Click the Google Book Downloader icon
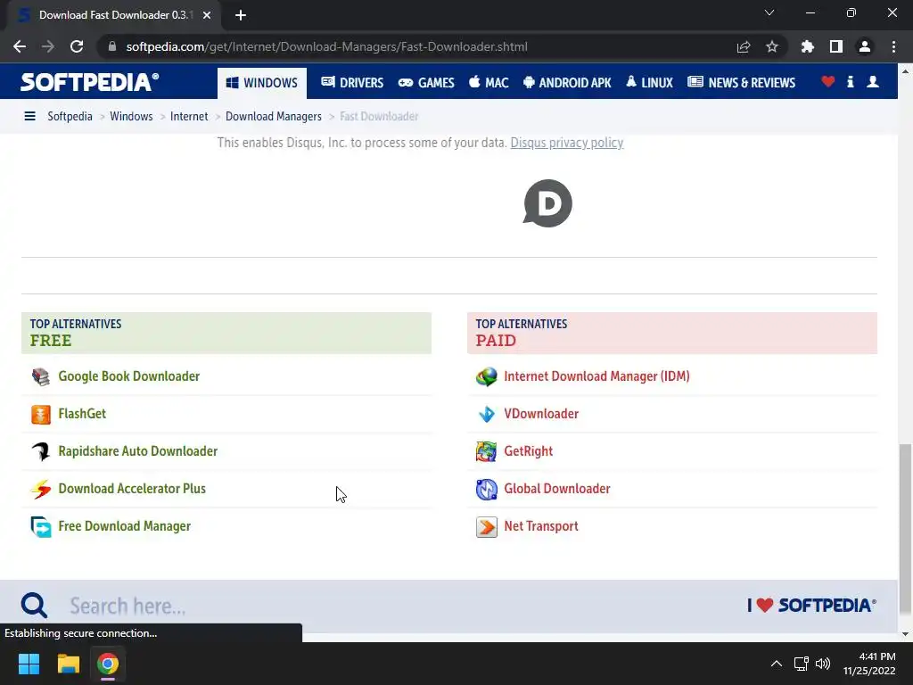Image resolution: width=913 pixels, height=685 pixels. [x=41, y=377]
